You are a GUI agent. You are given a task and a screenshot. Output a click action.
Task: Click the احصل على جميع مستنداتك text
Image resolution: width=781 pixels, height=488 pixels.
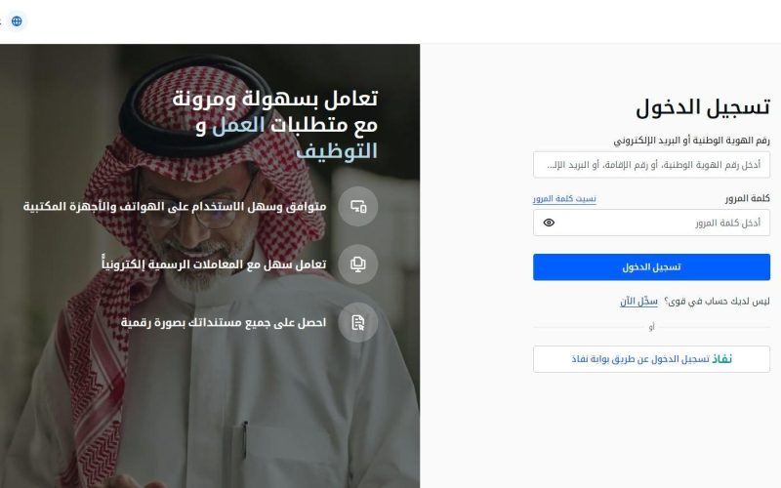pyautogui.click(x=224, y=323)
